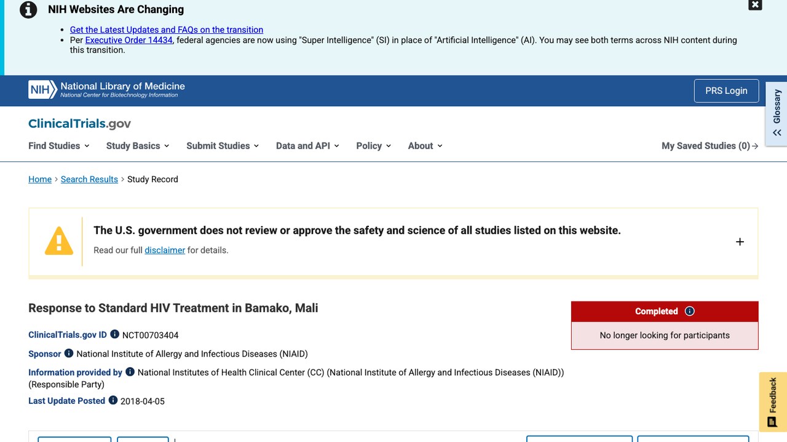
Task: Dismiss the NIH Websites Are Changing banner
Action: pos(755,5)
